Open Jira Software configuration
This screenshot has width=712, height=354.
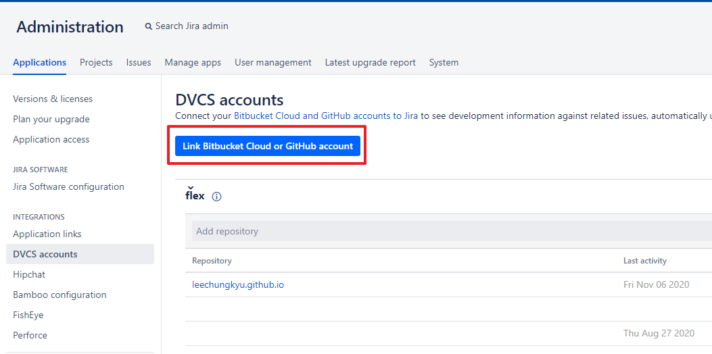tap(68, 186)
